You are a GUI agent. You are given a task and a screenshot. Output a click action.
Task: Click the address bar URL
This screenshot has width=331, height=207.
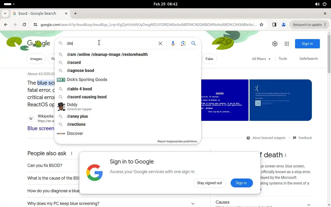(x=149, y=25)
